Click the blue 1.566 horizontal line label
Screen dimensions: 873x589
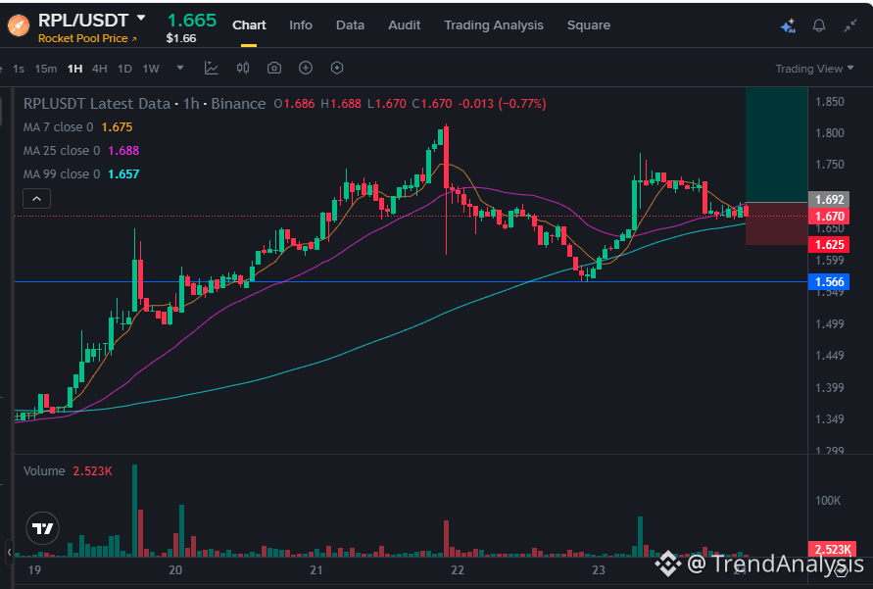(829, 281)
